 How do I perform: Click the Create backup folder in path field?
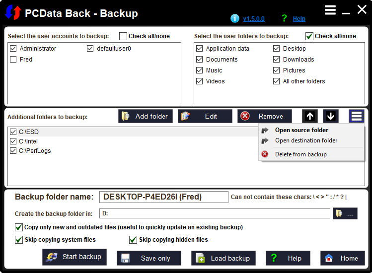[215, 213]
